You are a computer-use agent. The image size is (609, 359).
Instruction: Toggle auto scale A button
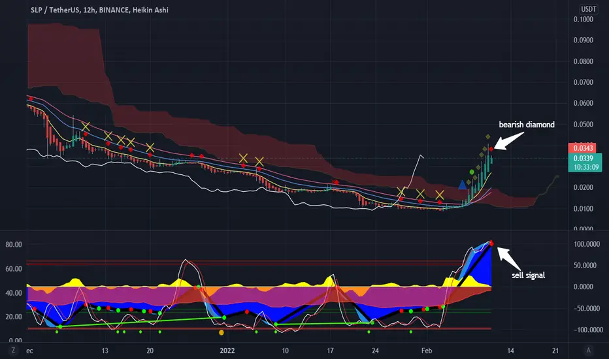tap(588, 350)
